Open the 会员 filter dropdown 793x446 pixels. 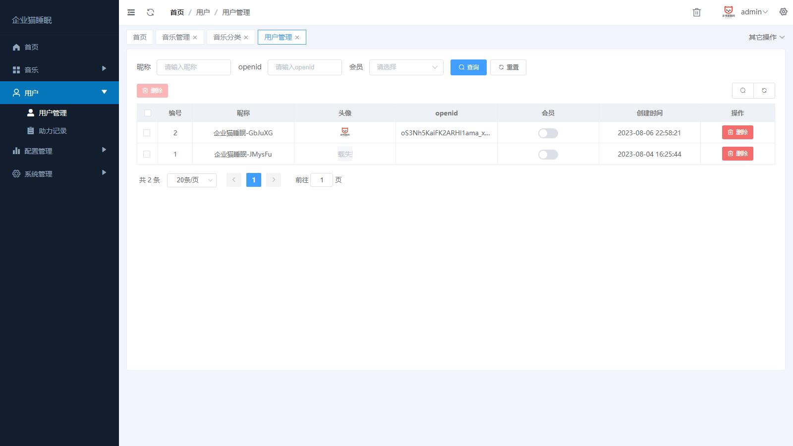[406, 67]
